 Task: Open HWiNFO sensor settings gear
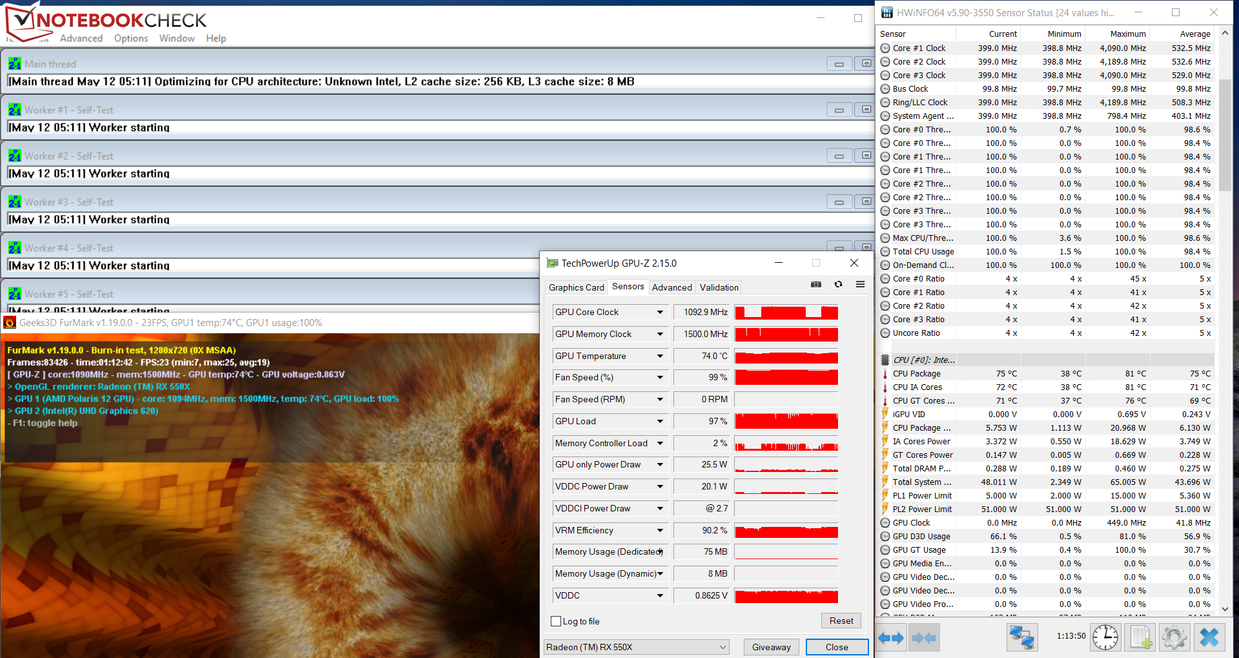[x=1174, y=637]
